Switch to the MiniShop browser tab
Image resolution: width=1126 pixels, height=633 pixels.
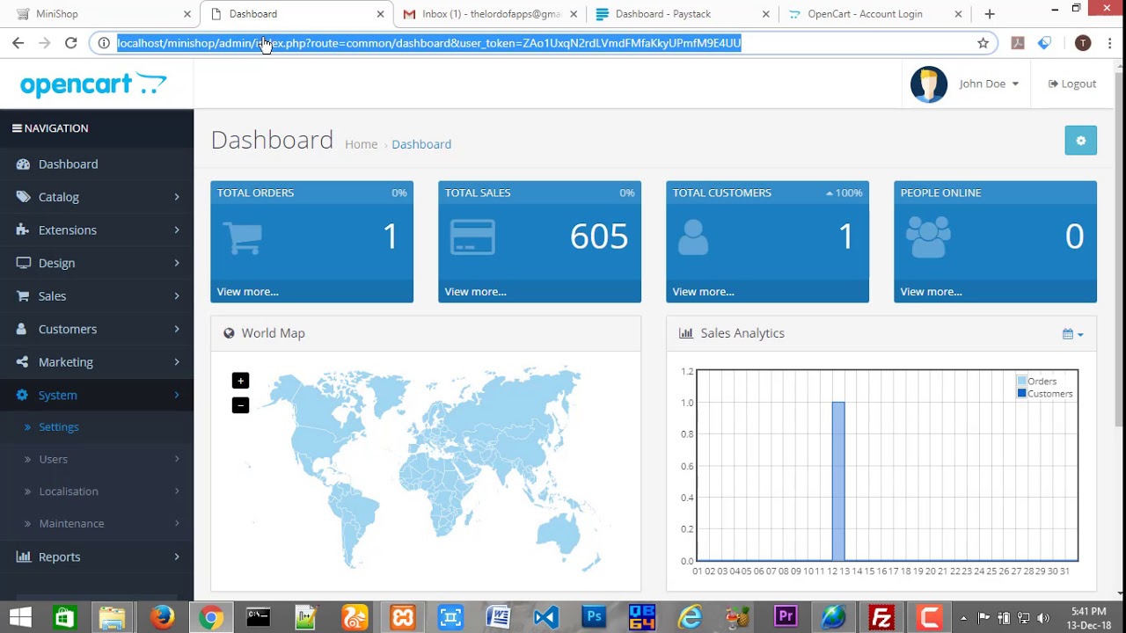tap(99, 14)
